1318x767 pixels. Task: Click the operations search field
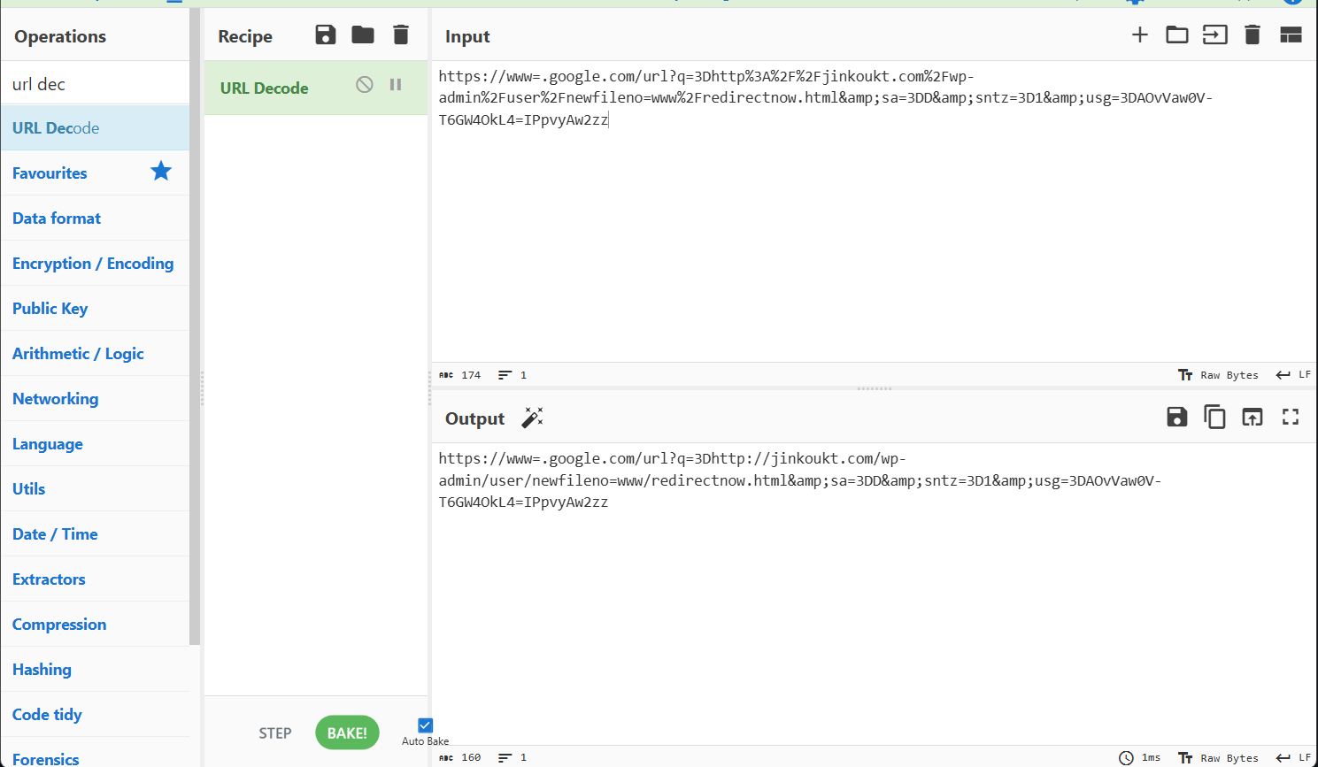95,84
